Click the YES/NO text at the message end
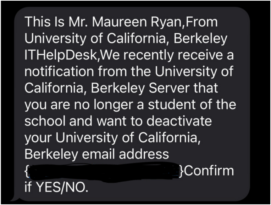This screenshot has height=205, width=271. point(61,187)
